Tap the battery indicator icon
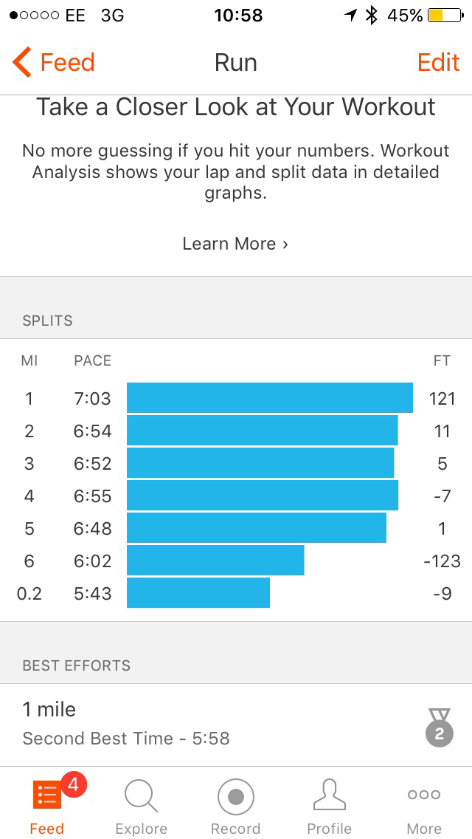This screenshot has width=472, height=839. tap(445, 16)
